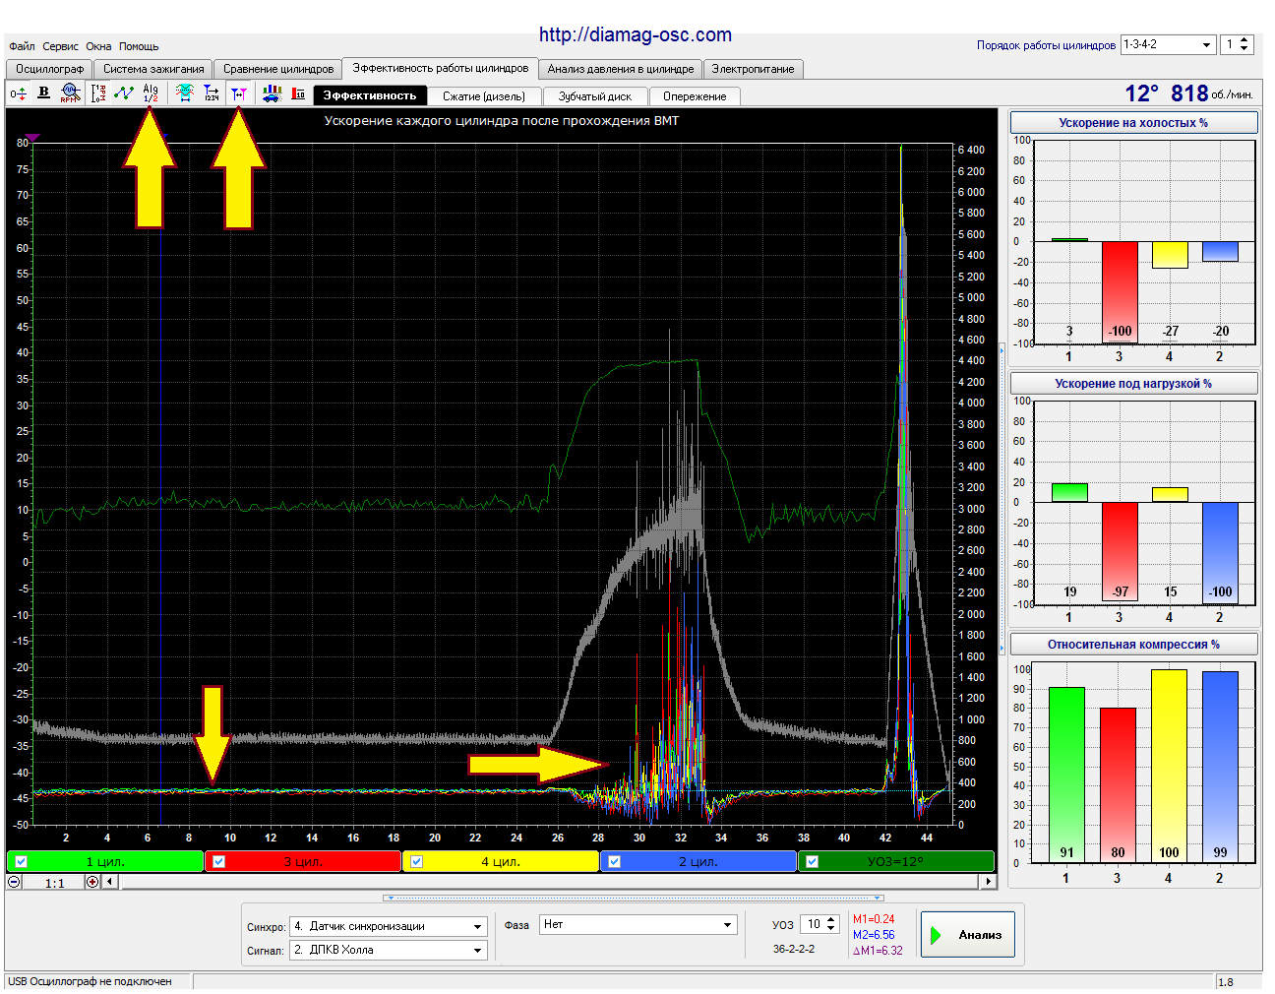Click the bold B toolbar icon
This screenshot has width=1275, height=994.
point(43,93)
